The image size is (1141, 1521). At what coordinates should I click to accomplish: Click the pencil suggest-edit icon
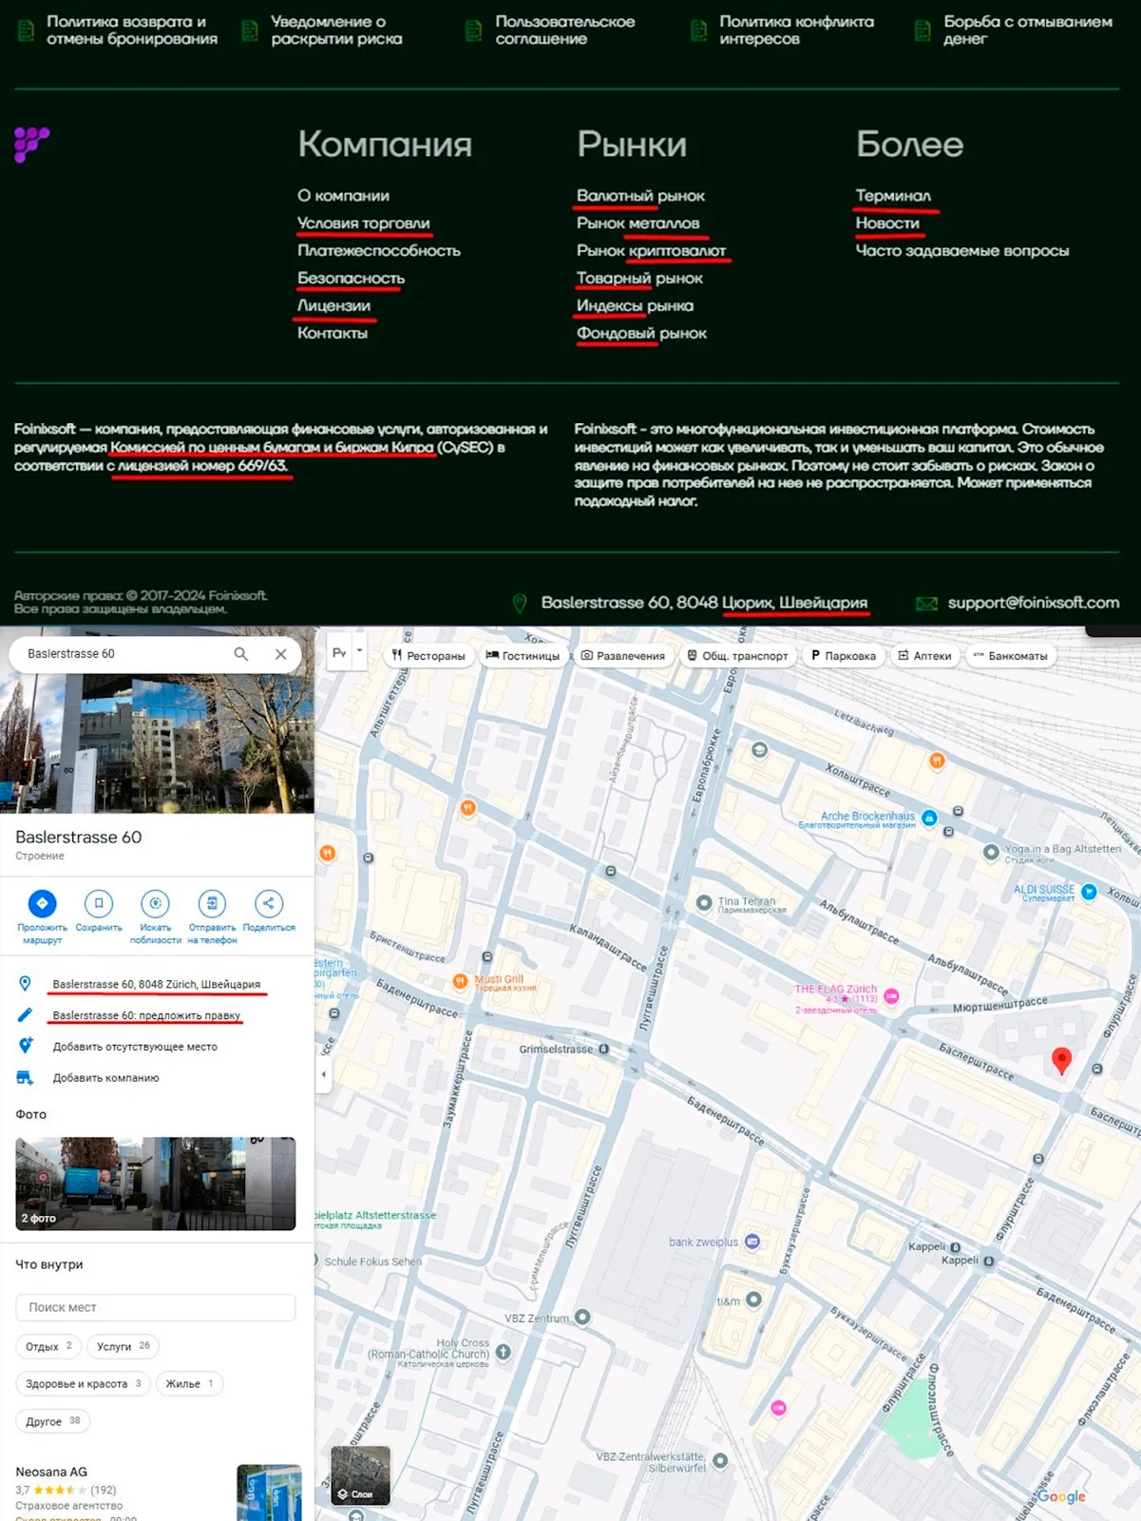click(26, 1015)
